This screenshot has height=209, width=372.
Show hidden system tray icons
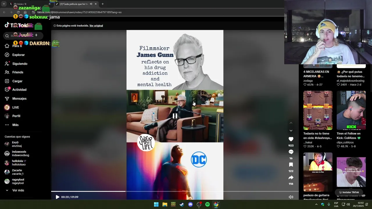click(x=316, y=204)
